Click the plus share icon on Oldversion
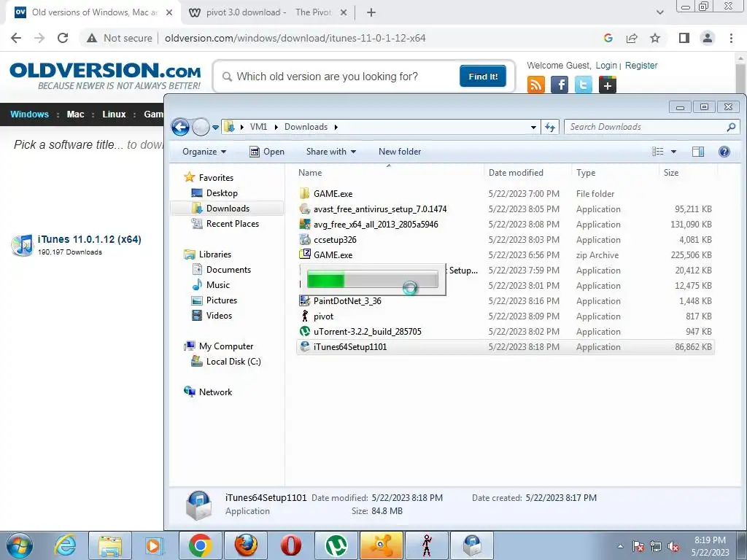The height and width of the screenshot is (560, 747). click(x=608, y=85)
